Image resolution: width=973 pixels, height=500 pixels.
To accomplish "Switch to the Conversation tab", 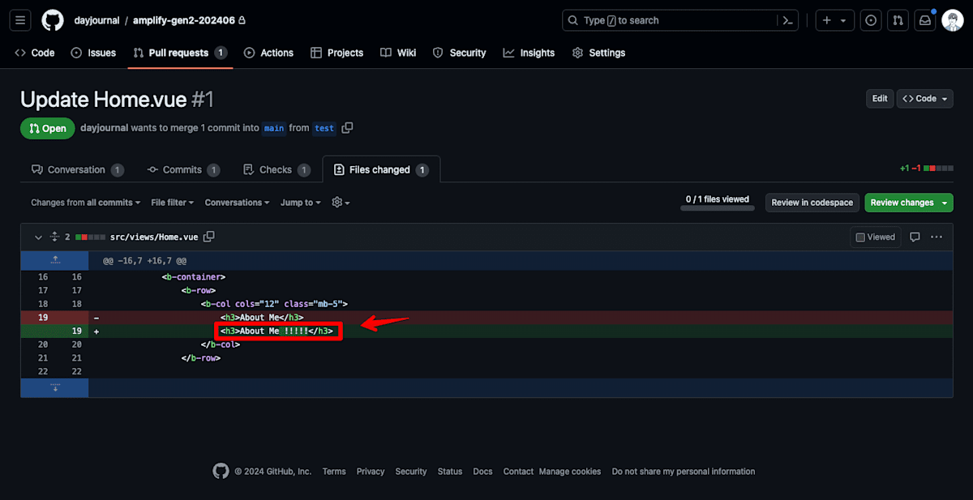I will pos(78,169).
